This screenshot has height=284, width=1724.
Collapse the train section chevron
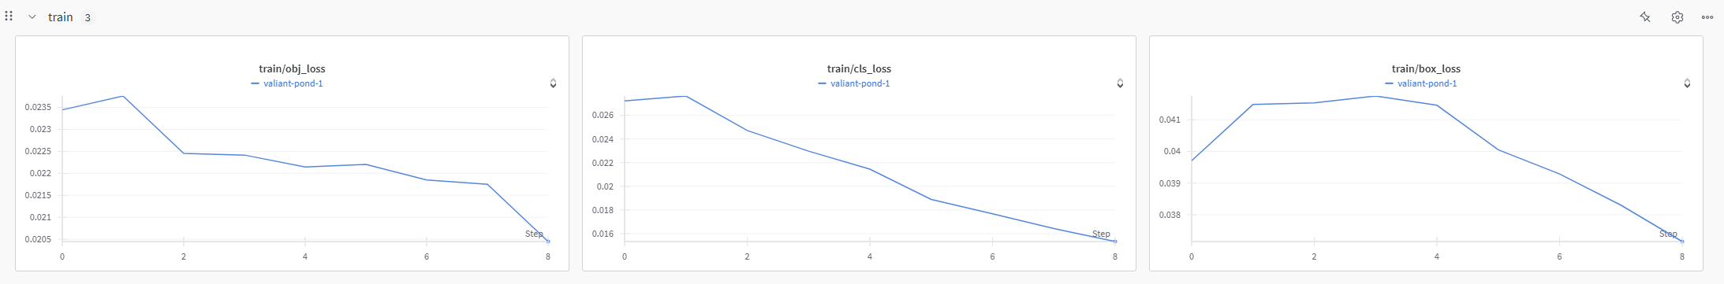click(32, 17)
